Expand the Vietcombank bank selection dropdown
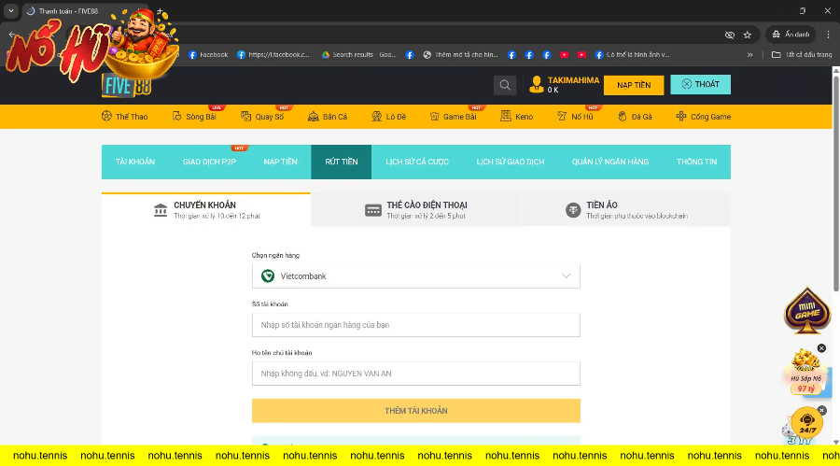This screenshot has width=840, height=466. (x=415, y=276)
